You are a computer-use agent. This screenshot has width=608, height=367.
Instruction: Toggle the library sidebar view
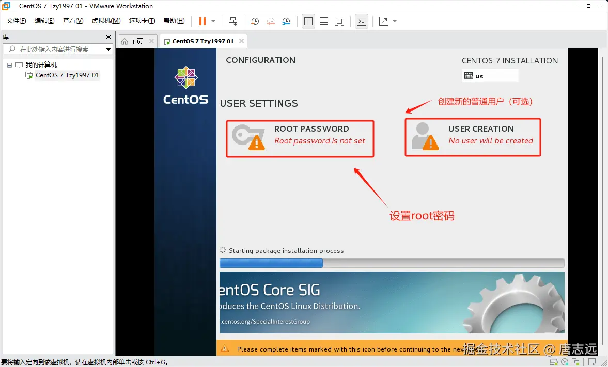point(308,21)
